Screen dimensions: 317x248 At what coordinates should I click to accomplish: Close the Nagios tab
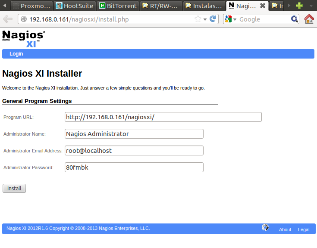263,6
